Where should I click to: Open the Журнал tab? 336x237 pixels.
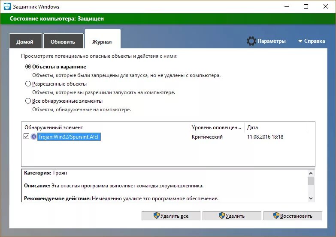tap(103, 39)
